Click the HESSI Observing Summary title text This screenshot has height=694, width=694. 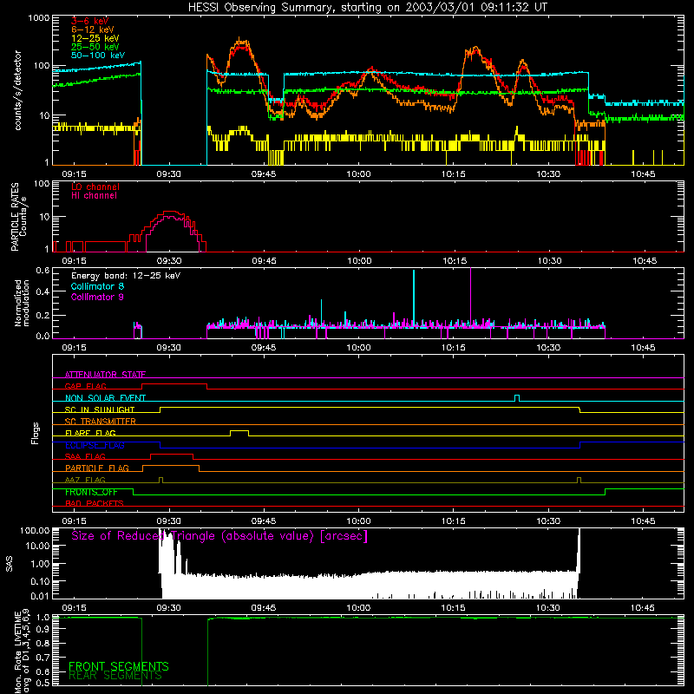tap(368, 8)
